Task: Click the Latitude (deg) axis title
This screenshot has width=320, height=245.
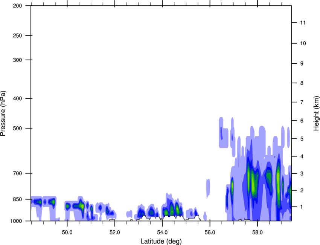Action: [161, 241]
